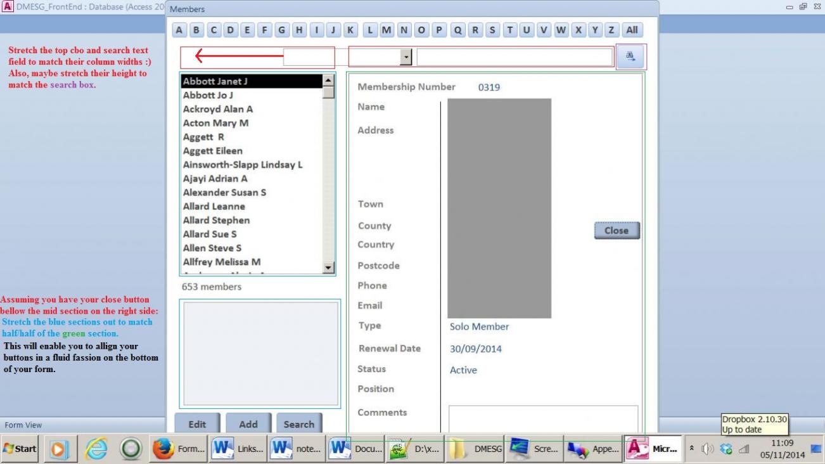This screenshot has height=464, width=825.
Task: Filter members by letter S
Action: click(492, 30)
